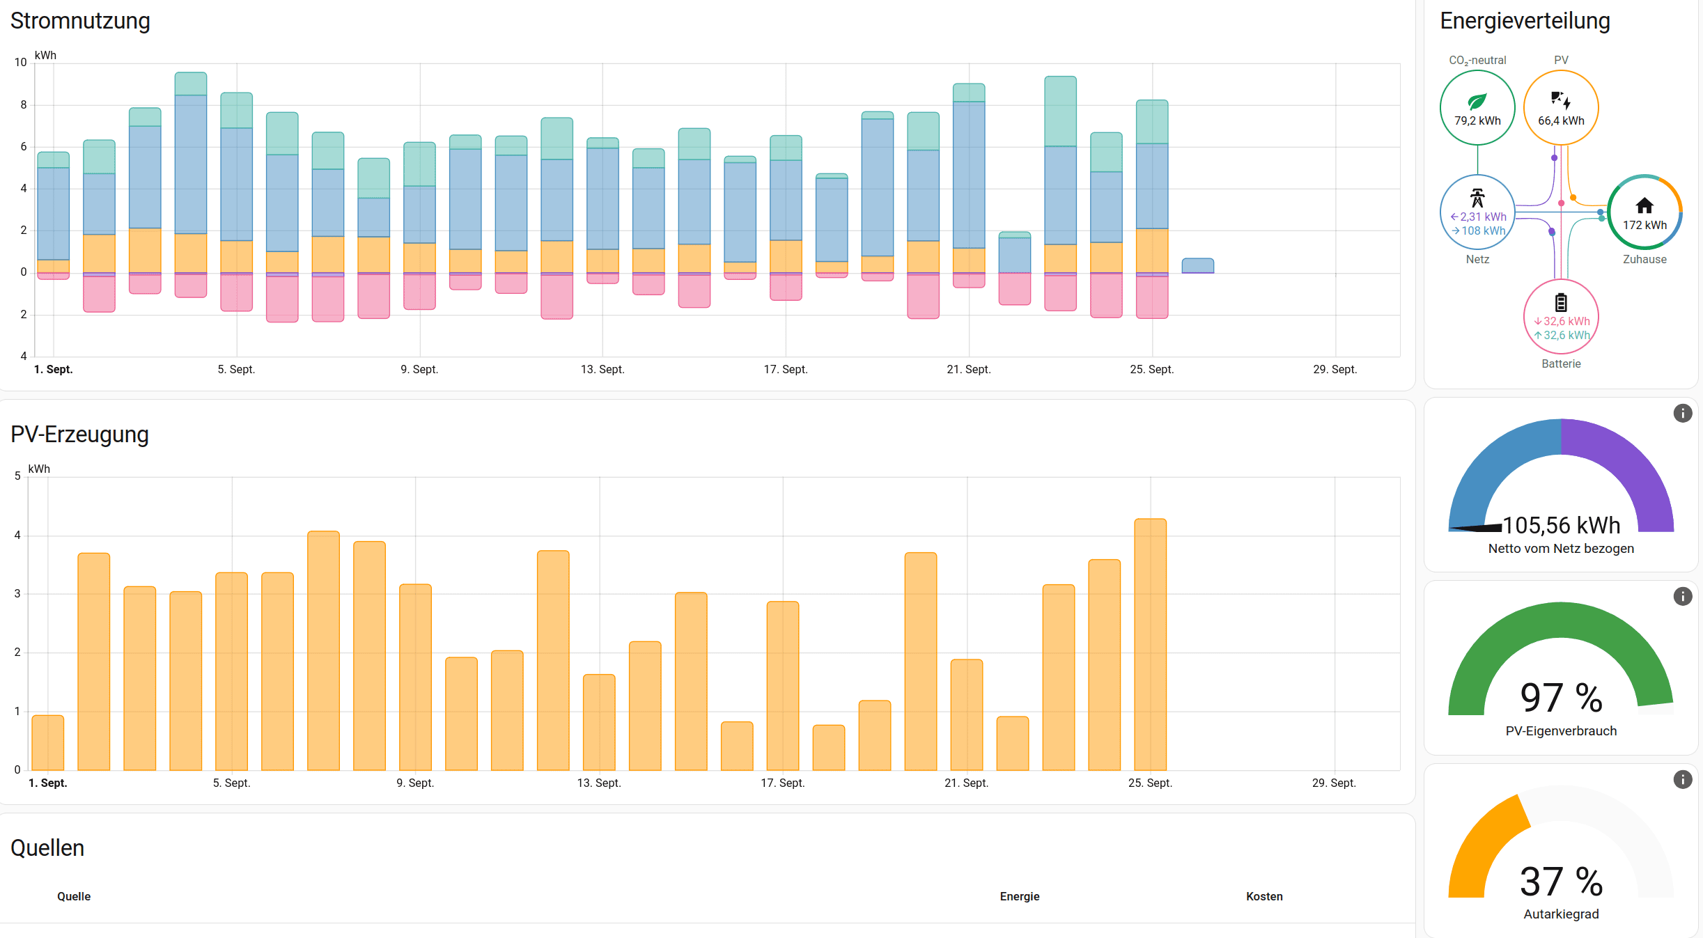Click the Netz transmission tower icon
The width and height of the screenshot is (1703, 938).
click(x=1477, y=198)
